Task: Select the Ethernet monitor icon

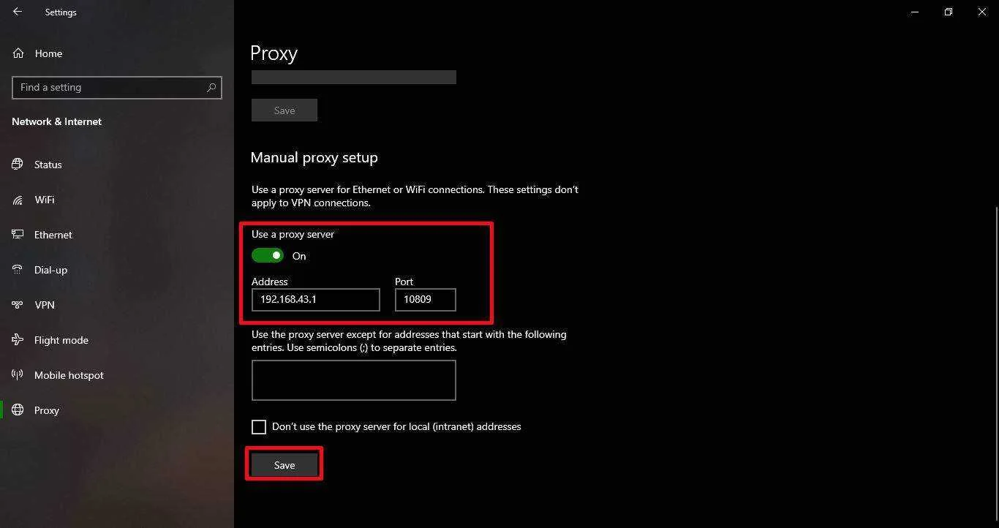Action: click(18, 235)
